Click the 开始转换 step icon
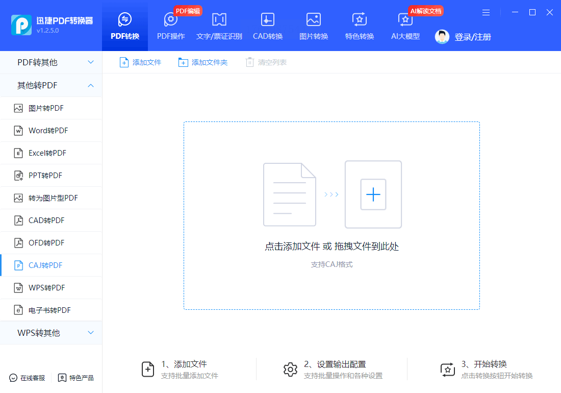Viewport: 561px width, 393px height. click(448, 370)
